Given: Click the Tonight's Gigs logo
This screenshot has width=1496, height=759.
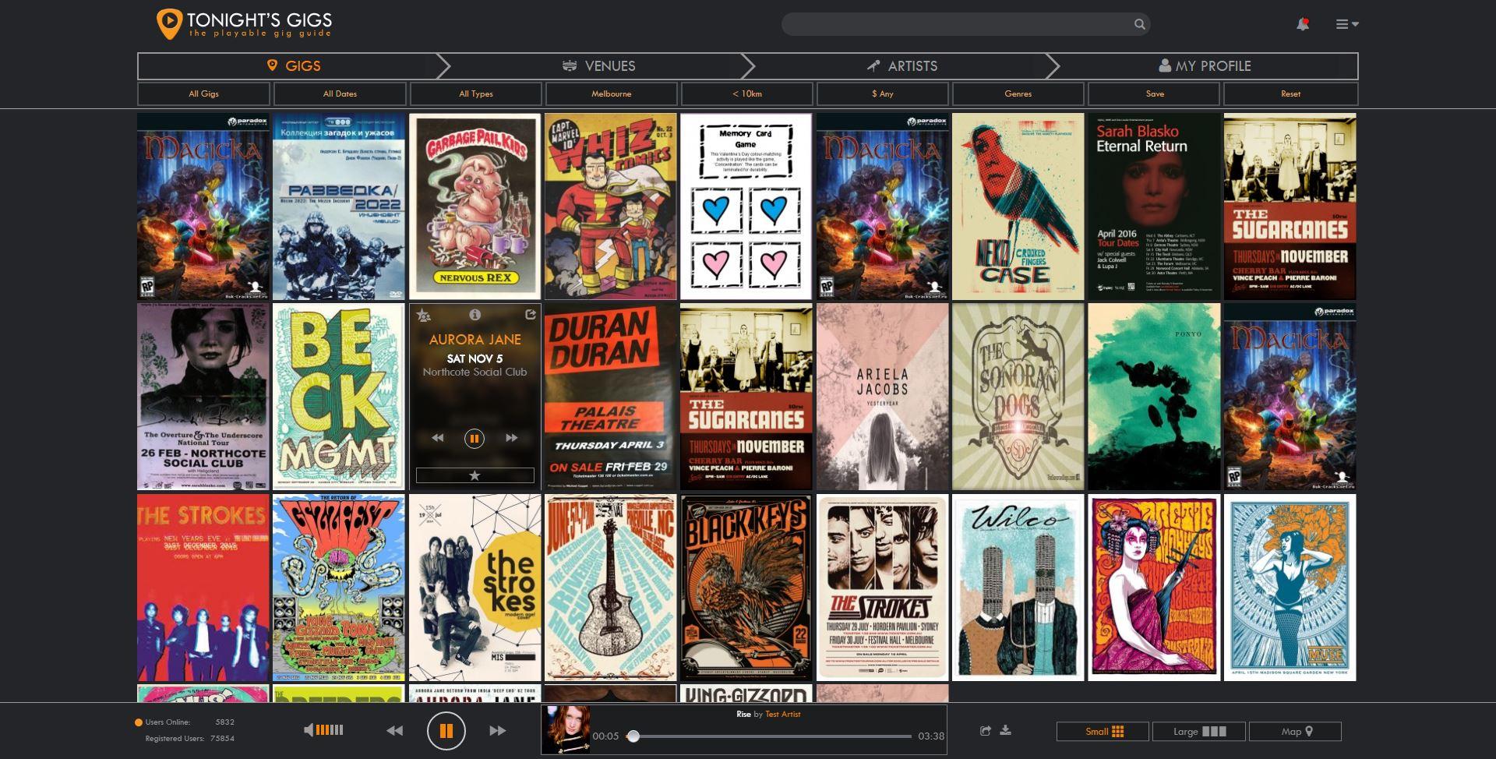Looking at the screenshot, I should [x=244, y=24].
